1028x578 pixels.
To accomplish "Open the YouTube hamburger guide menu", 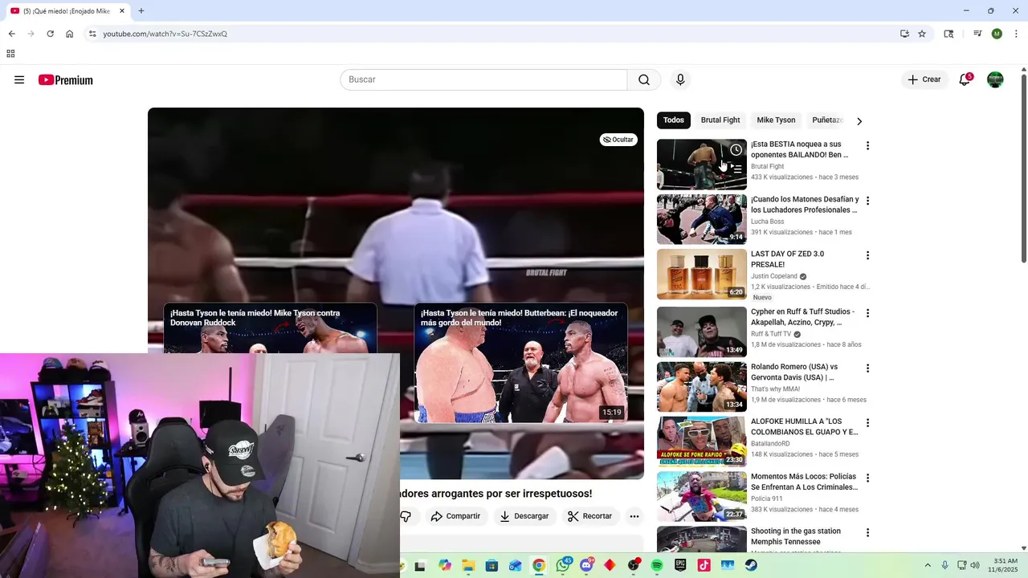I will (19, 79).
